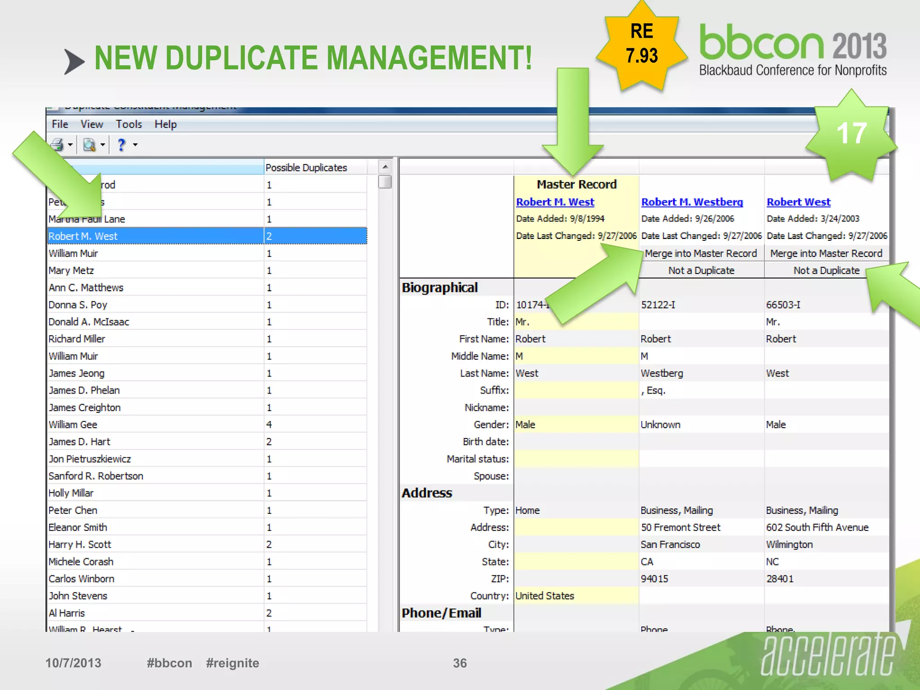Open the print preview dropdown arrow
This screenshot has height=690, width=920.
point(102,145)
